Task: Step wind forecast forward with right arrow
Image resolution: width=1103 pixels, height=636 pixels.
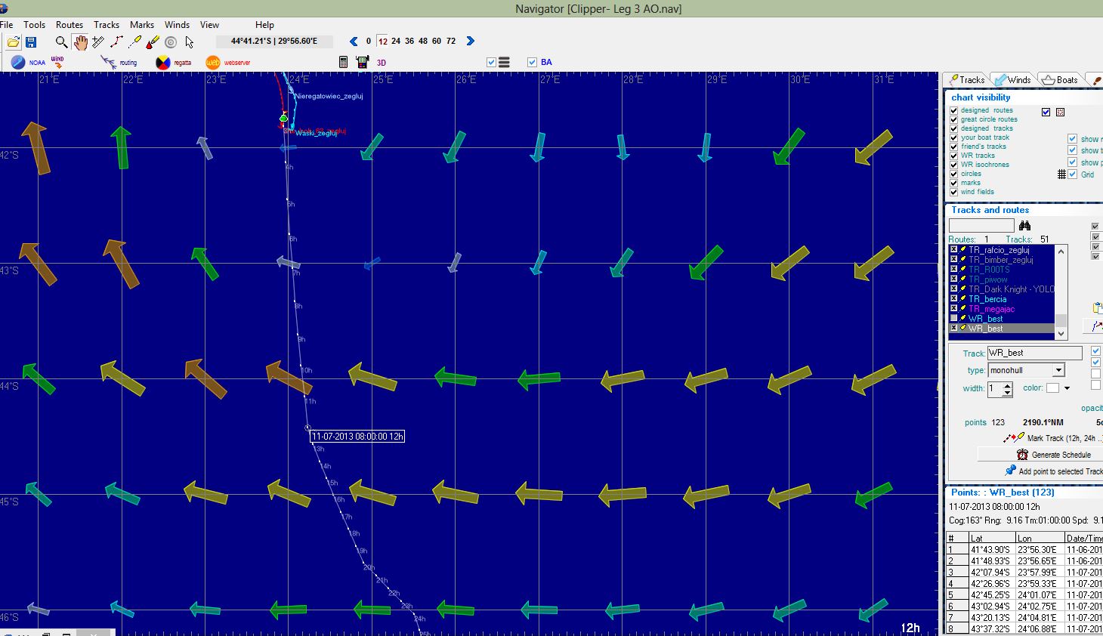Action: [x=471, y=41]
